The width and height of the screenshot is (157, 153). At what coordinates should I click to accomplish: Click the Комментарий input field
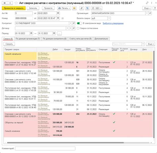(45, 148)
